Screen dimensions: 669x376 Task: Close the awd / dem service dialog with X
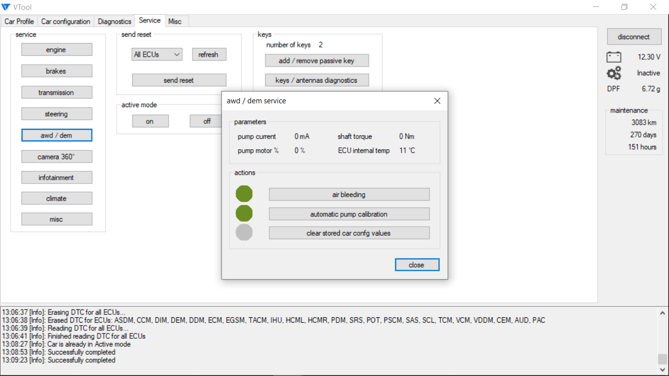437,101
